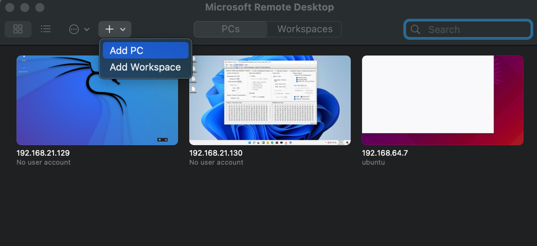
Task: Select the 192.168.21.129 label
Action: (43, 153)
